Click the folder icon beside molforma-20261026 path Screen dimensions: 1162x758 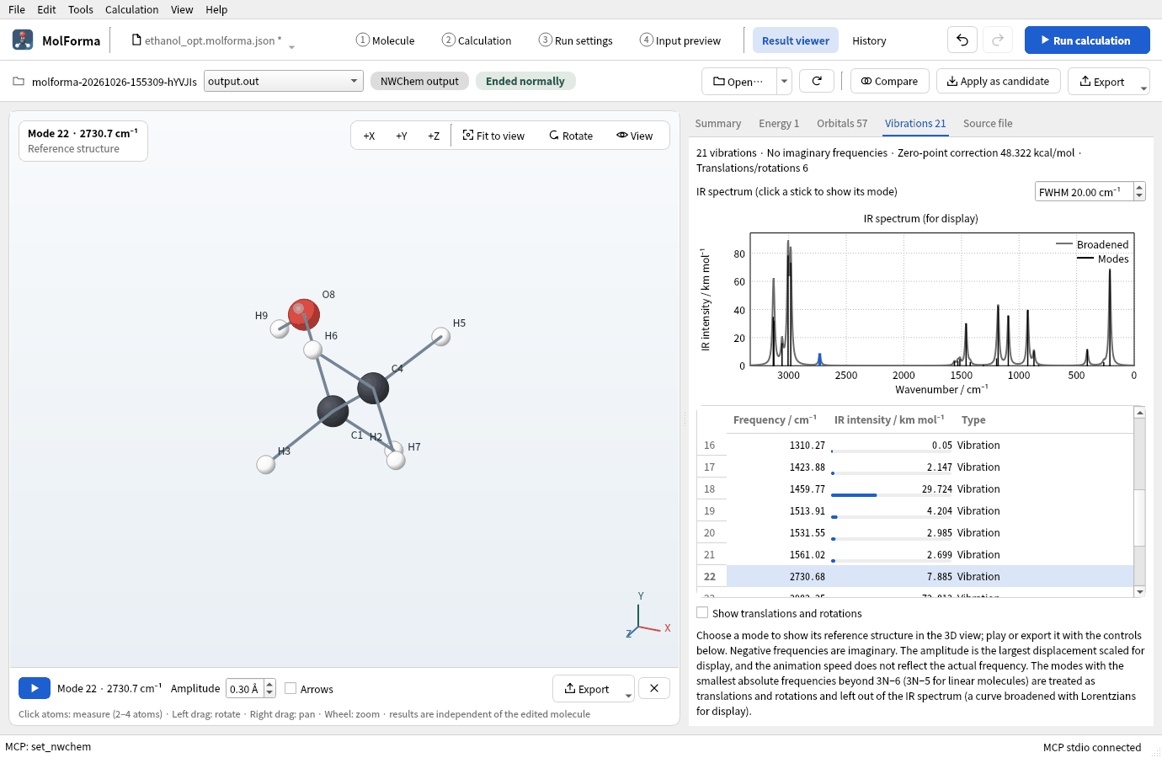pyautogui.click(x=19, y=82)
